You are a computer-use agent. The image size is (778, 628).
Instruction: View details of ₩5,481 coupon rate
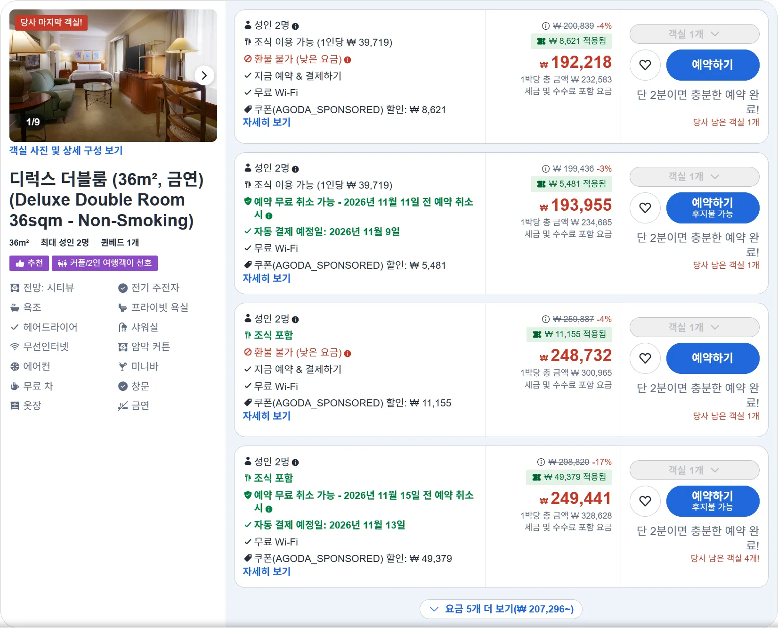point(267,279)
